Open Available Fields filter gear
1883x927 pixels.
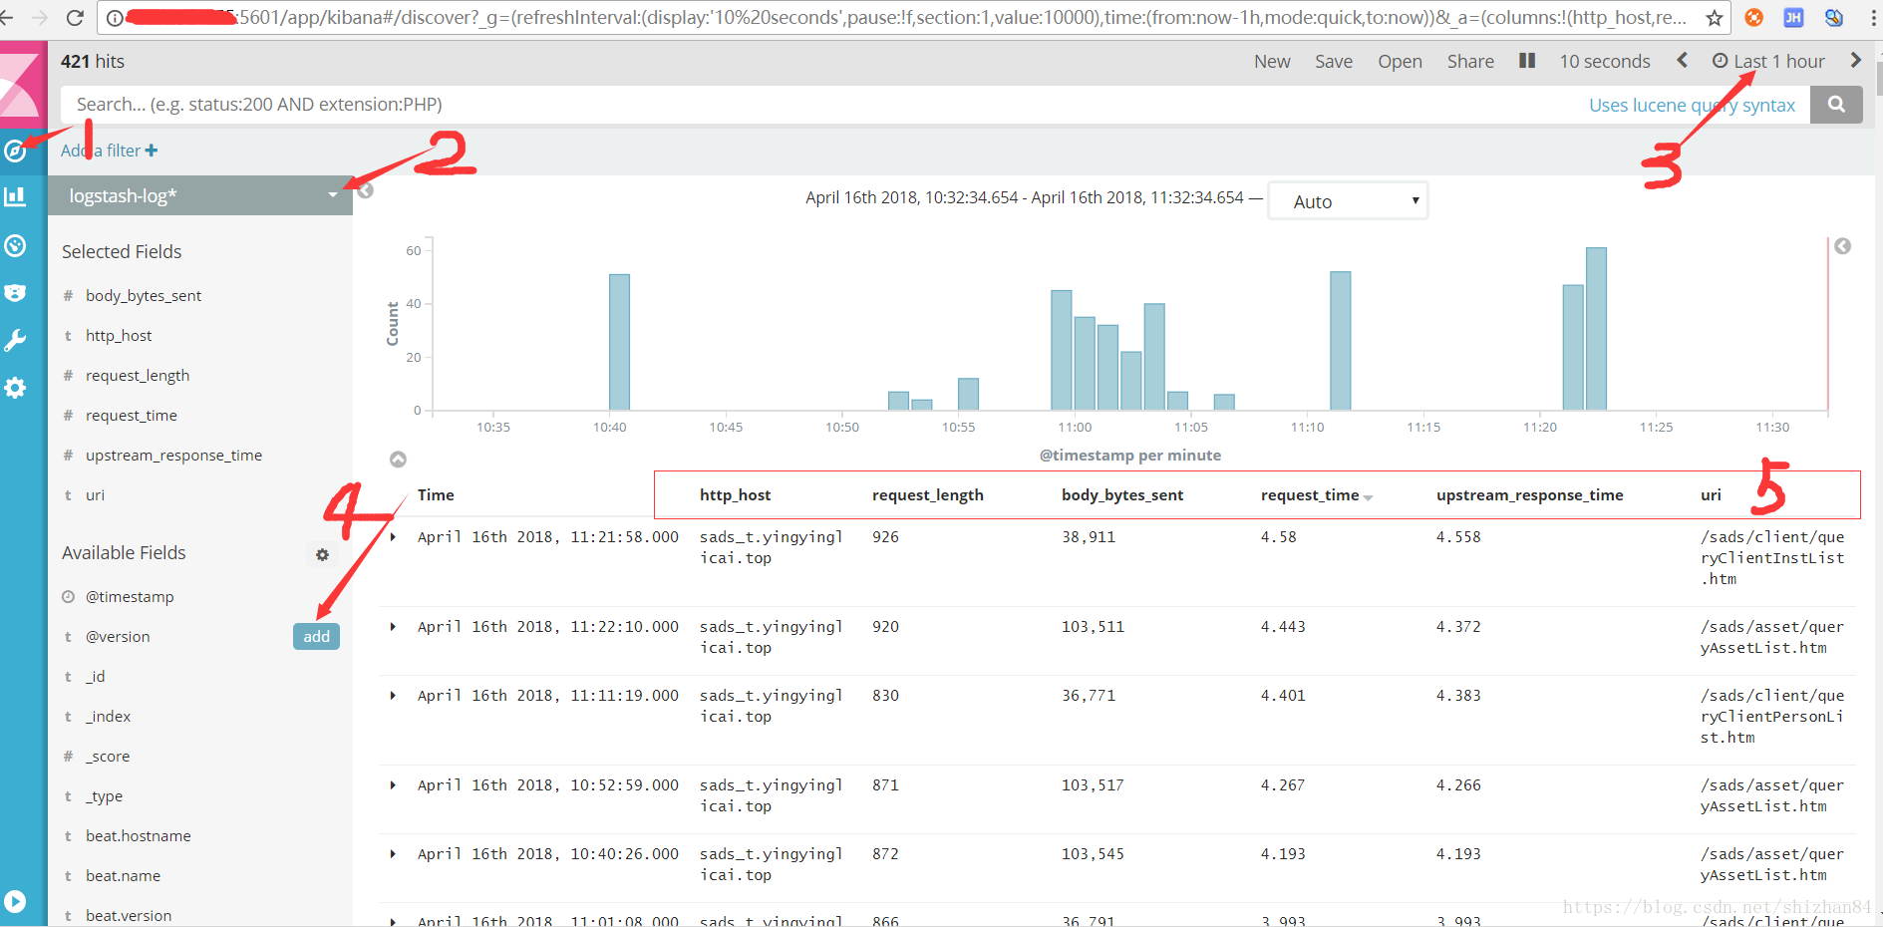tap(322, 554)
